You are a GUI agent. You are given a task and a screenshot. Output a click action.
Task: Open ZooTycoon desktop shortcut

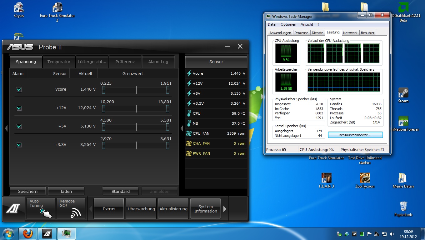point(365,180)
